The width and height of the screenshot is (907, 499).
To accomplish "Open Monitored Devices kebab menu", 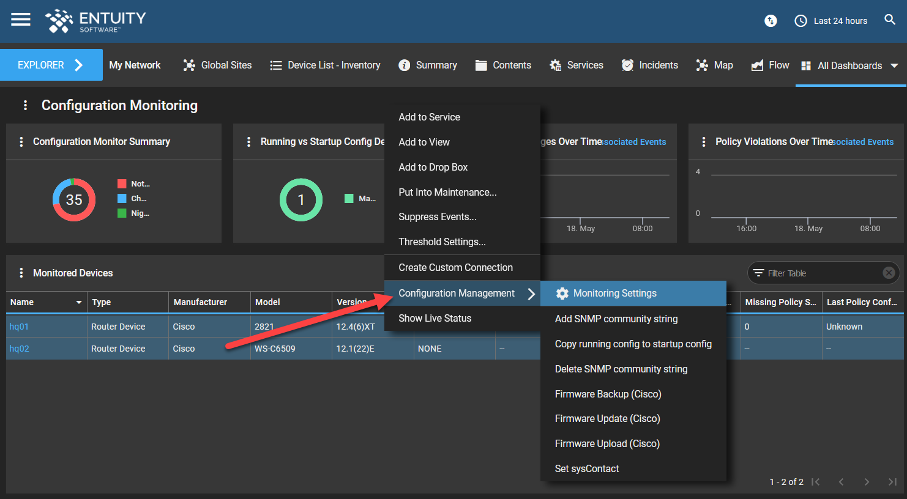I will tap(21, 273).
